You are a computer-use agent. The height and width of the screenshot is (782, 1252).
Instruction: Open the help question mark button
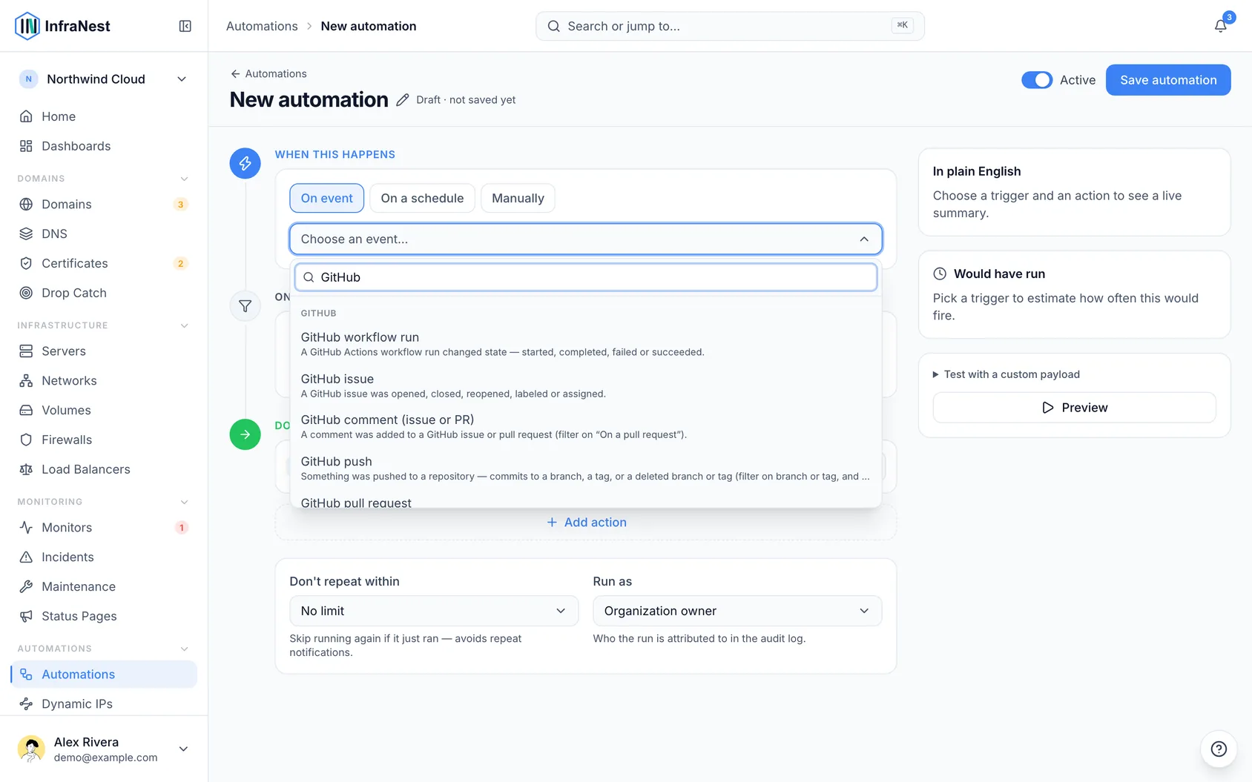tap(1219, 749)
